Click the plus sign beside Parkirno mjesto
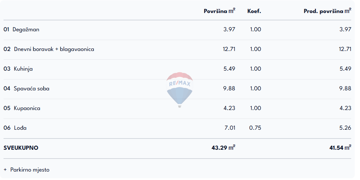The width and height of the screenshot is (360, 180). (x=5, y=170)
